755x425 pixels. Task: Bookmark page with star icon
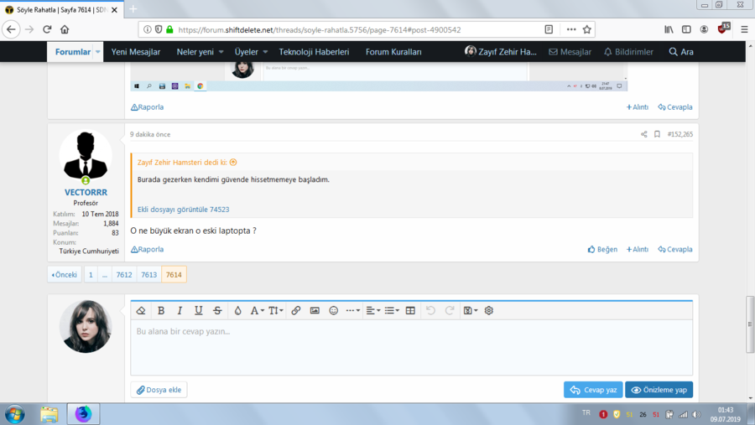click(x=587, y=29)
